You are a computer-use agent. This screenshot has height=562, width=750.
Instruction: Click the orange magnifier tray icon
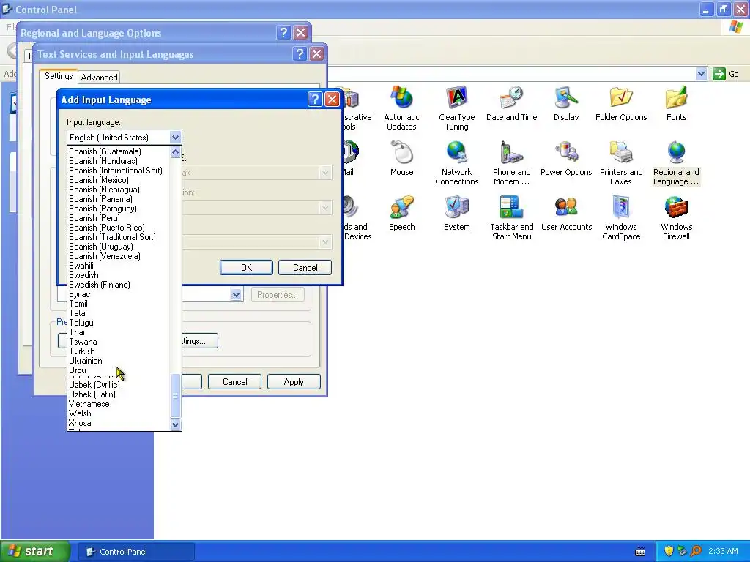[696, 551]
